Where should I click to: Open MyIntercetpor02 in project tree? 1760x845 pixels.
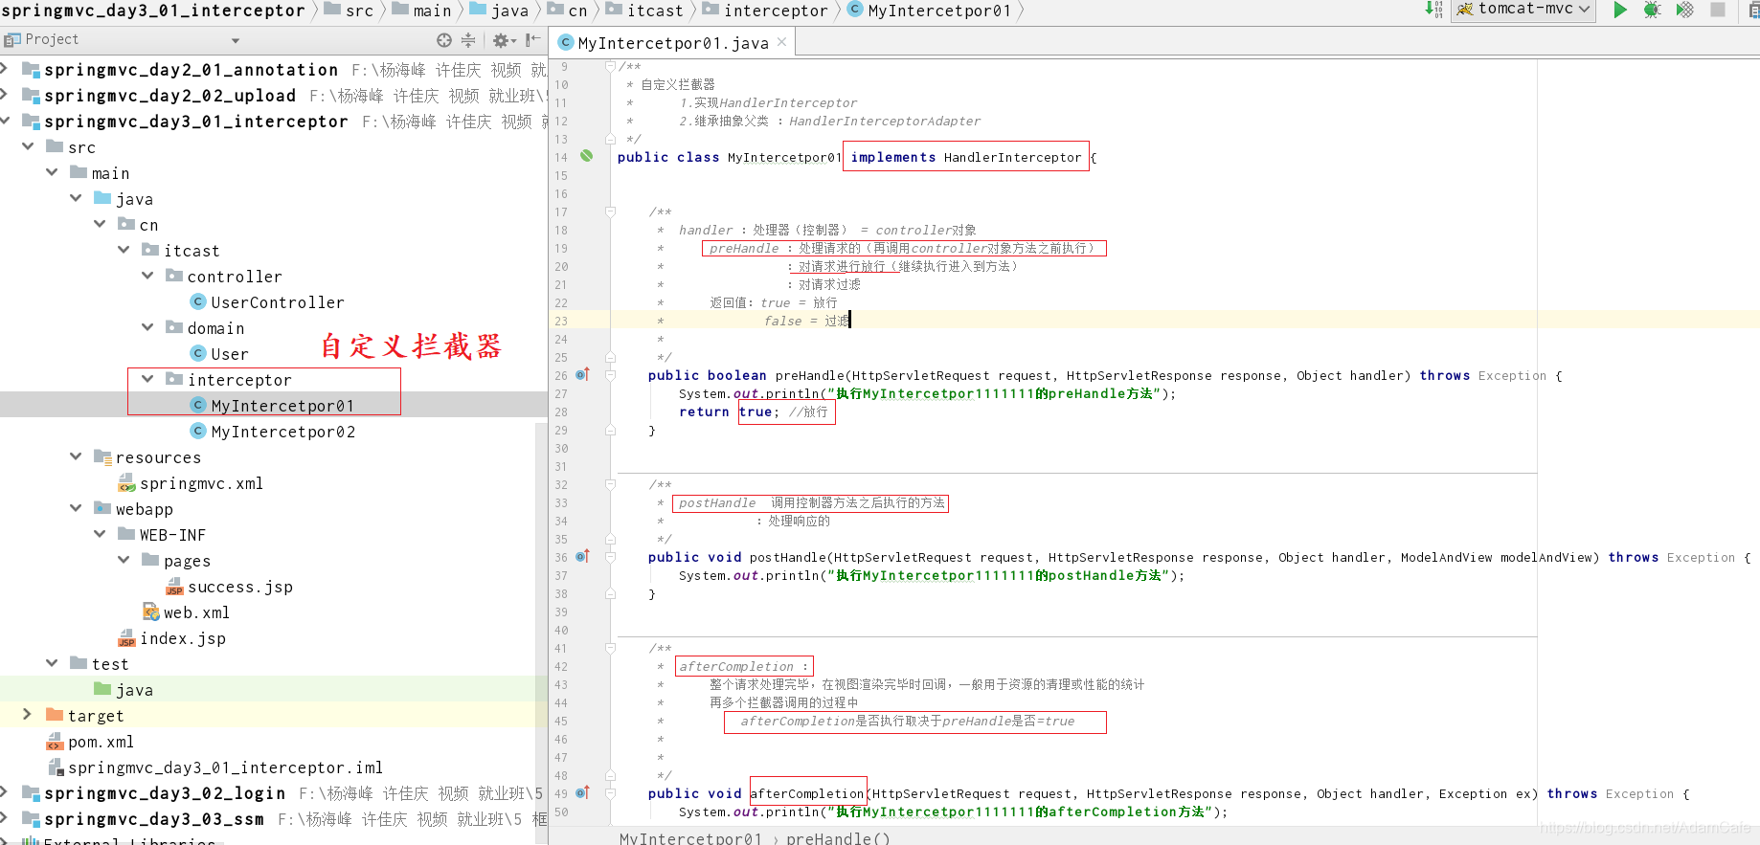point(273,432)
